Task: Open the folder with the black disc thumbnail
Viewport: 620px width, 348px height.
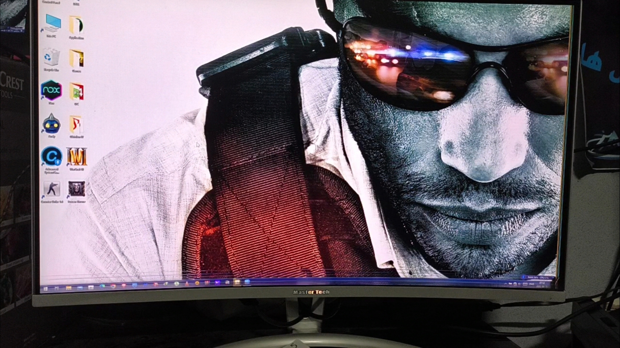Action: coord(76,27)
